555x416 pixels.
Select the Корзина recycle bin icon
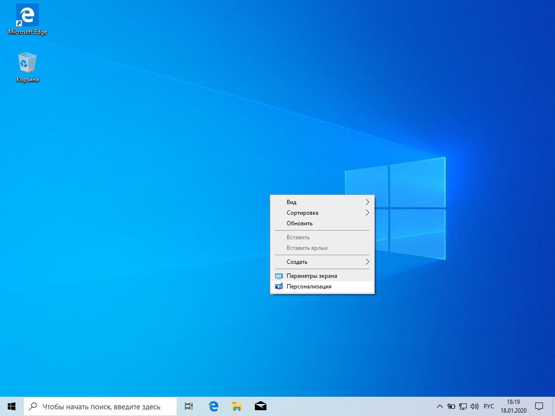27,67
